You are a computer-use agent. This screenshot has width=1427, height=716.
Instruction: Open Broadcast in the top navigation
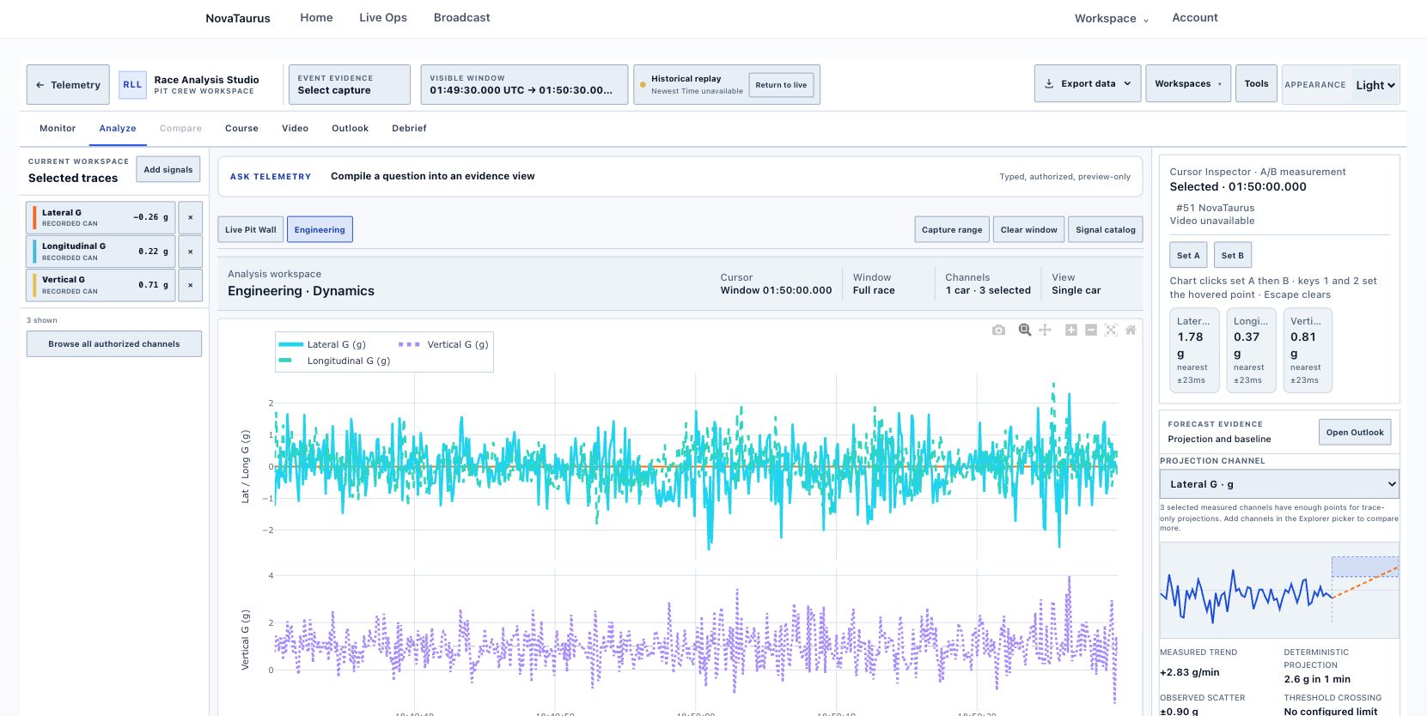[x=462, y=18]
